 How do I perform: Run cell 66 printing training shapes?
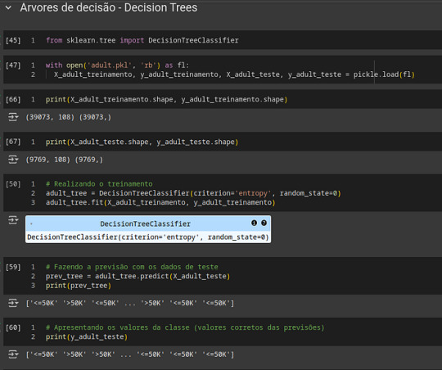[13, 100]
